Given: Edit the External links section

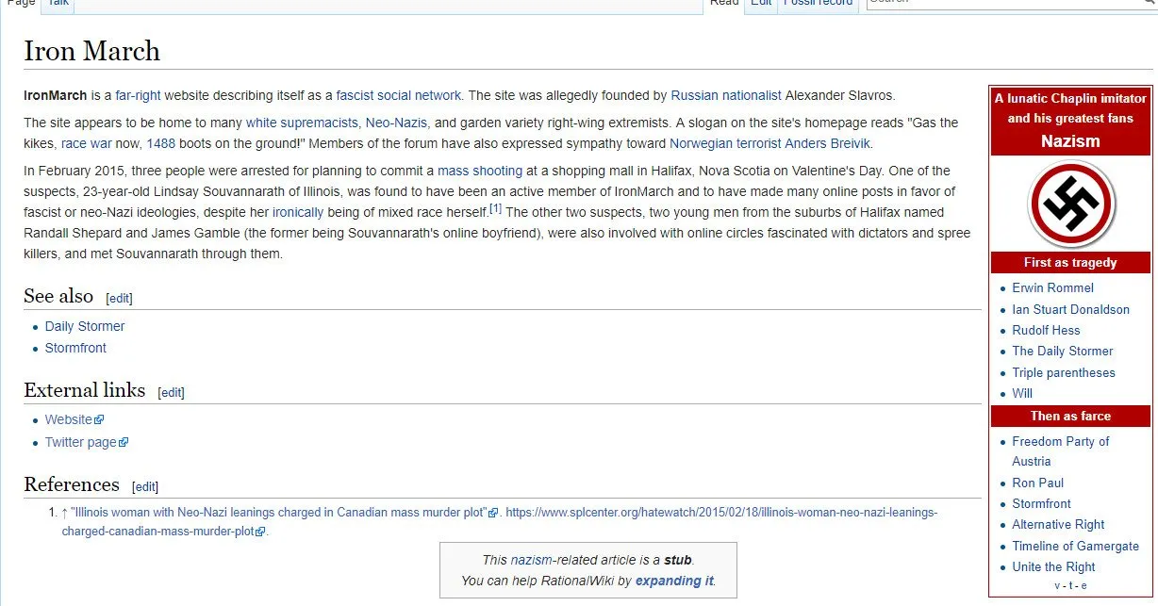Looking at the screenshot, I should click(x=171, y=392).
